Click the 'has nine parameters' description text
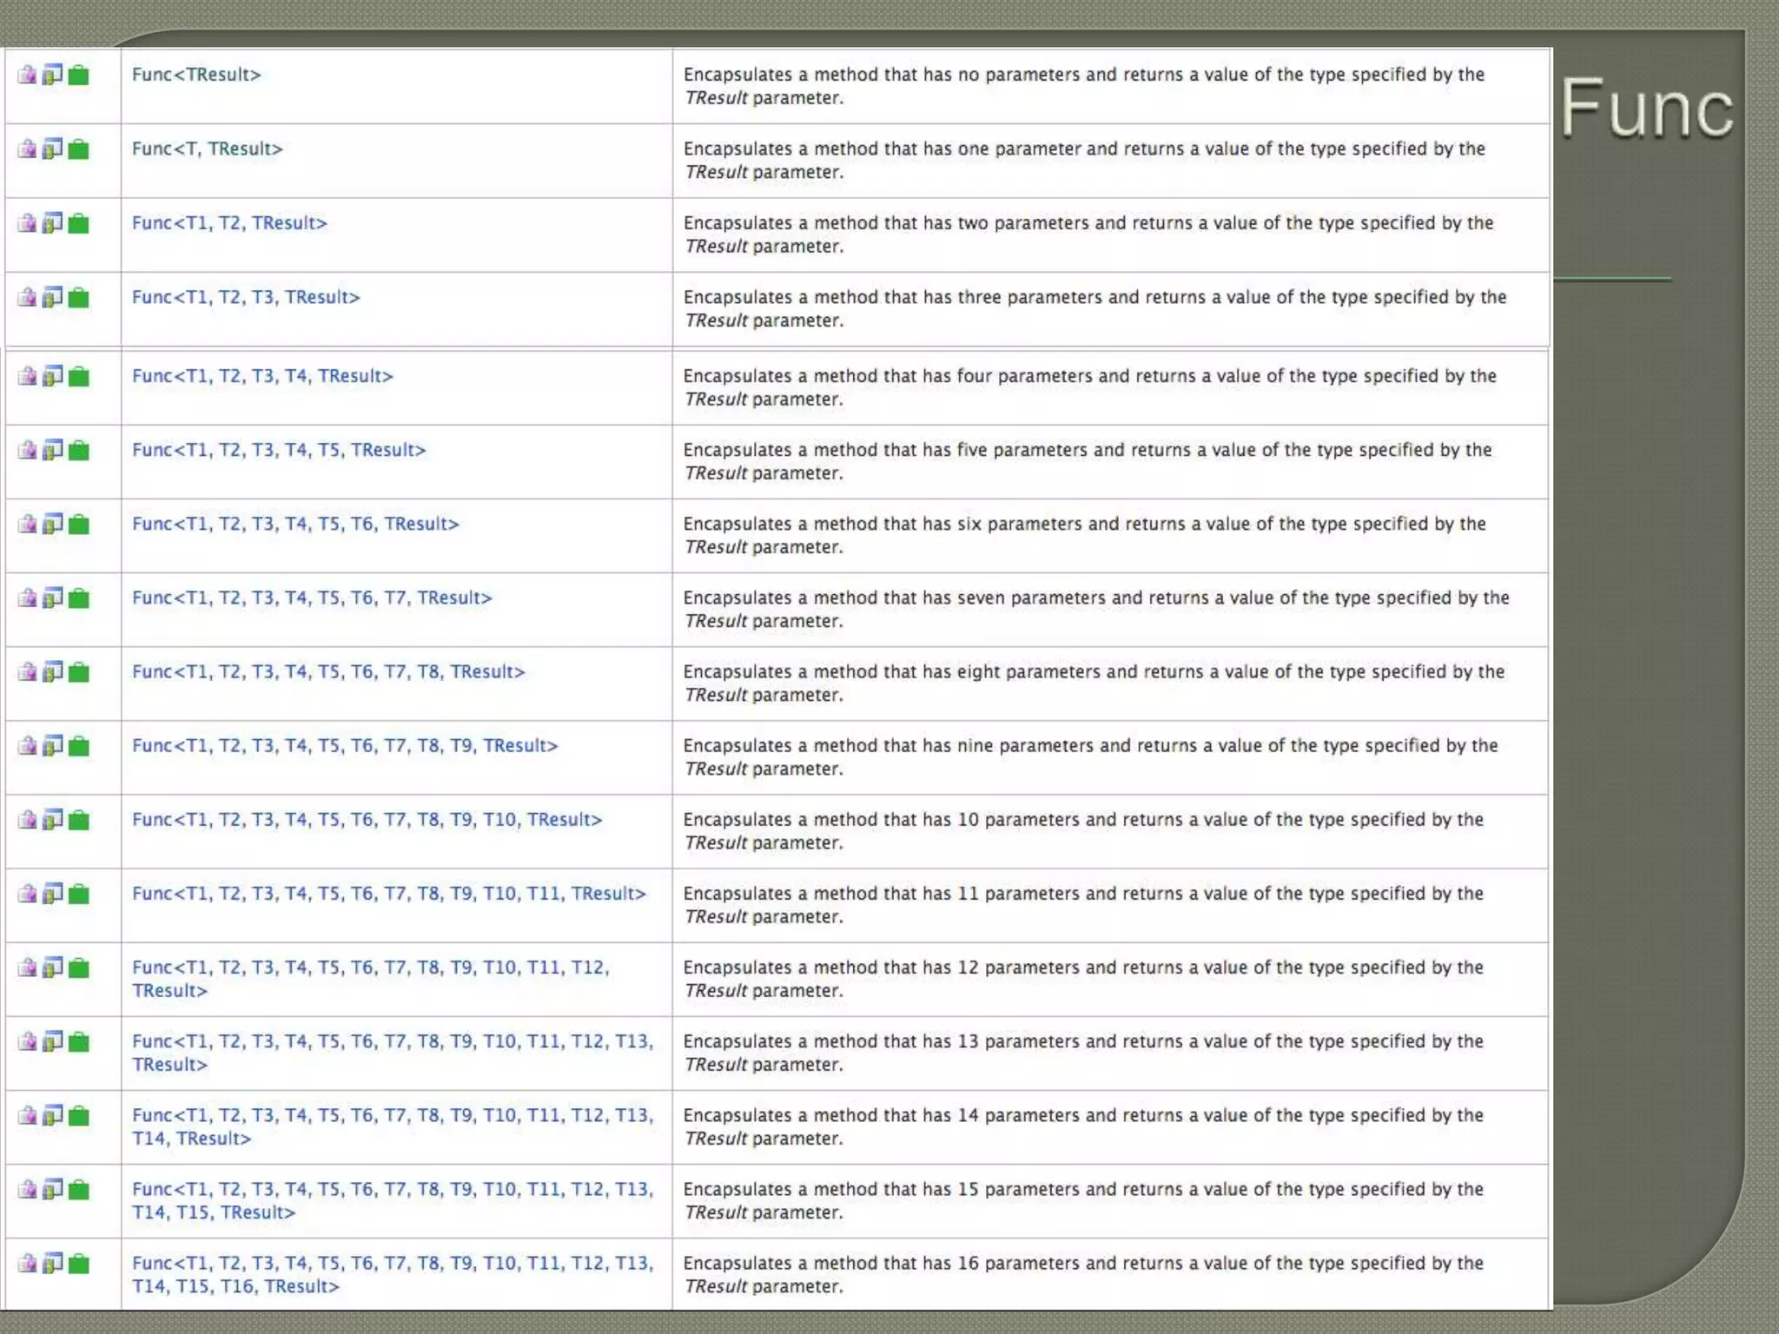 (x=1091, y=756)
